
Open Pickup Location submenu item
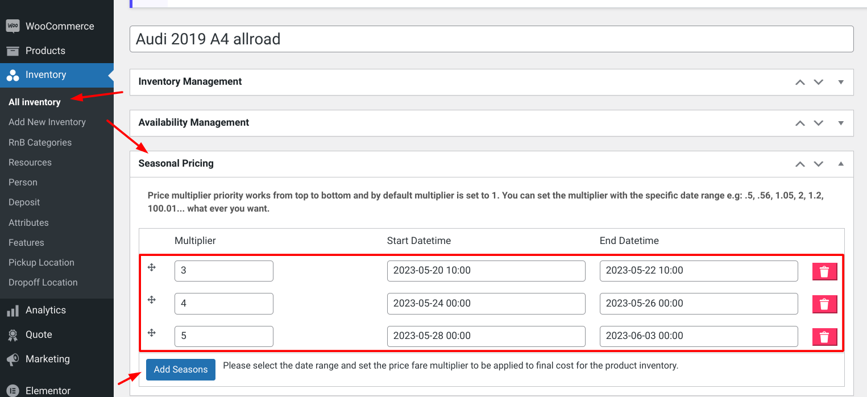pyautogui.click(x=42, y=263)
